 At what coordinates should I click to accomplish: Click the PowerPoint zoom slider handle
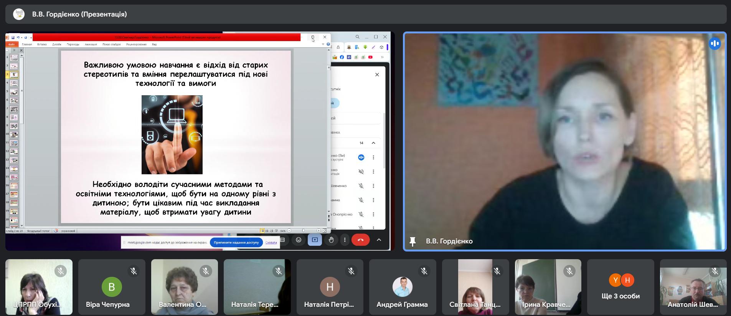[303, 231]
